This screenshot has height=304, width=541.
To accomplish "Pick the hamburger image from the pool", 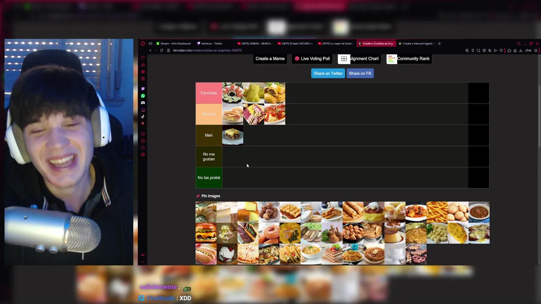I will (206, 233).
